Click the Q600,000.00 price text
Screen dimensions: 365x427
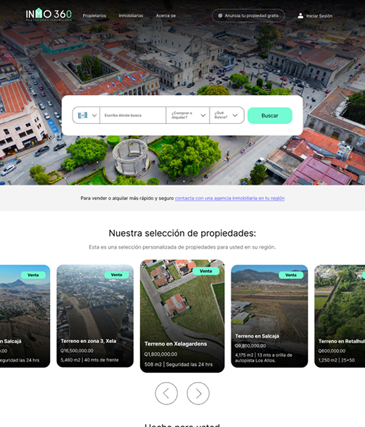point(332,351)
